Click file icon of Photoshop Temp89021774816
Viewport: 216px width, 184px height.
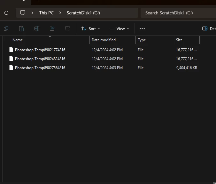(11, 50)
